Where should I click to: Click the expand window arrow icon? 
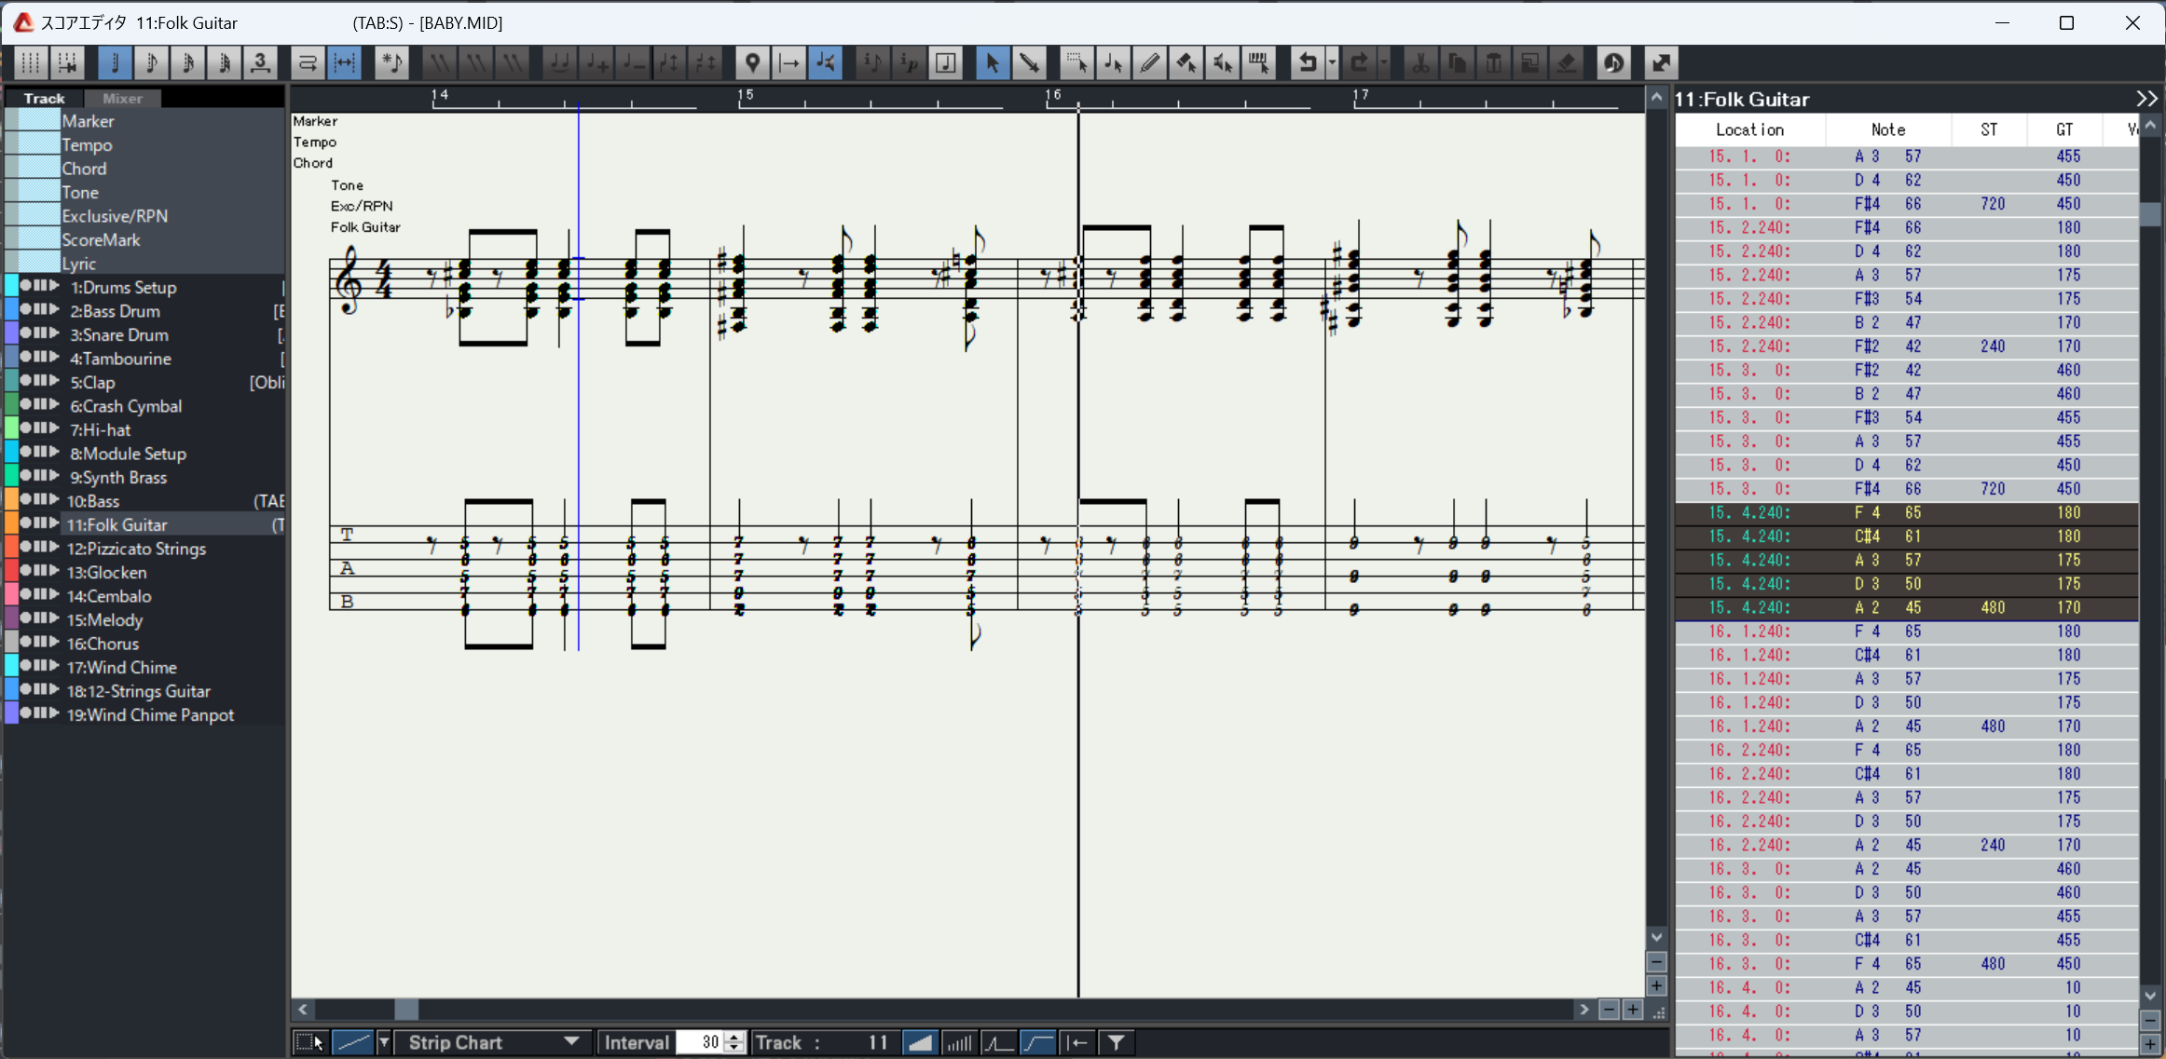tap(1661, 63)
